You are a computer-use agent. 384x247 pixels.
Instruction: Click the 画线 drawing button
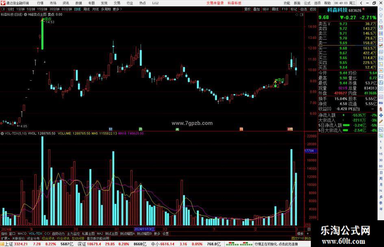pos(275,9)
